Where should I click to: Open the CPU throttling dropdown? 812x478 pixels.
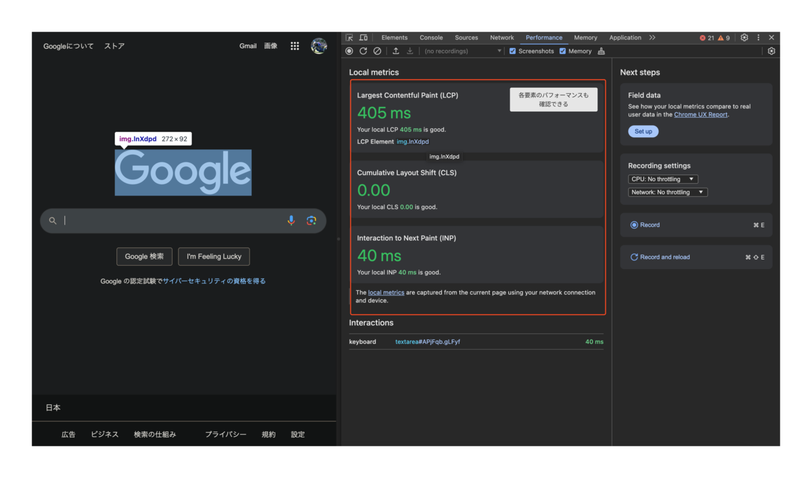663,179
